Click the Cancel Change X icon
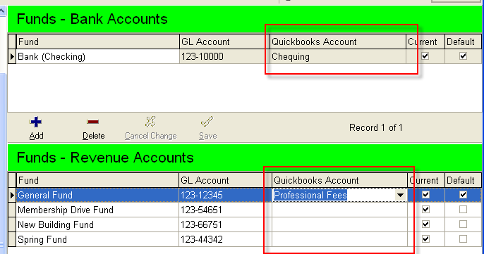This screenshot has width=484, height=254. [x=150, y=122]
